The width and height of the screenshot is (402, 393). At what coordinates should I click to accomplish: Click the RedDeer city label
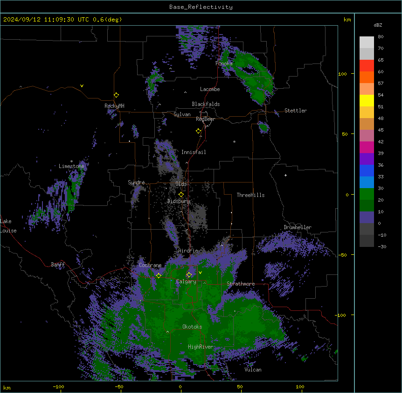click(205, 119)
